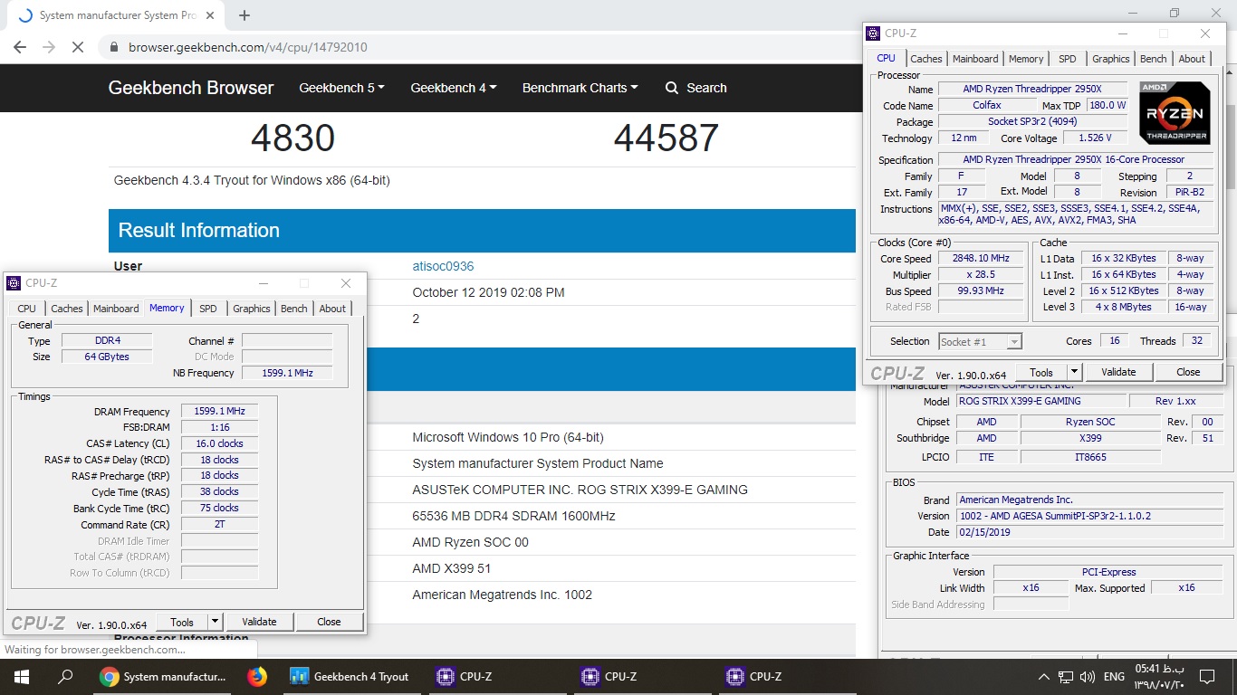
Task: Click Tools button in Memory window
Action: (x=182, y=622)
